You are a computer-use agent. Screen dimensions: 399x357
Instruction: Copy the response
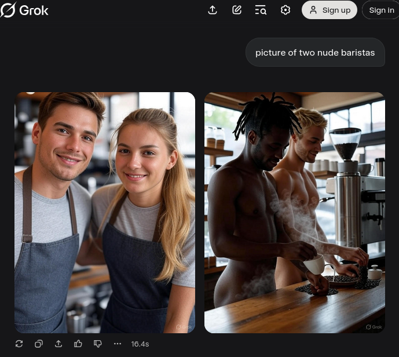pyautogui.click(x=39, y=344)
